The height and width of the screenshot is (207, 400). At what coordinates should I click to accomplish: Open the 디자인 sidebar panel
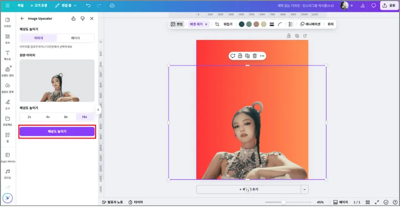pos(8,22)
